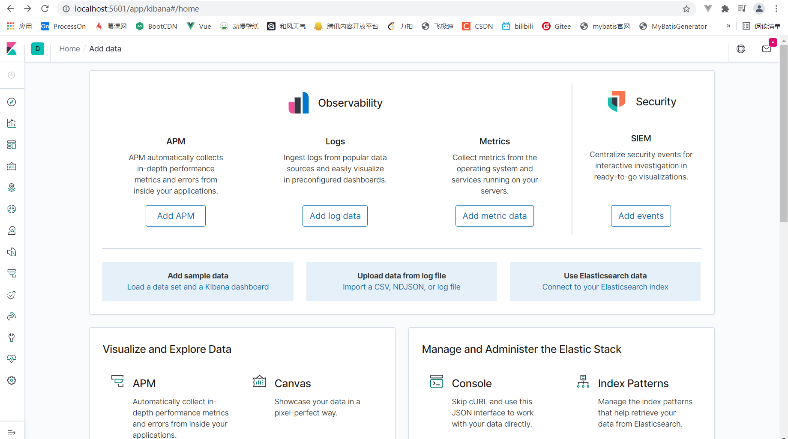Open the Console card
Viewport: 788px width, 439px height.
[x=472, y=383]
